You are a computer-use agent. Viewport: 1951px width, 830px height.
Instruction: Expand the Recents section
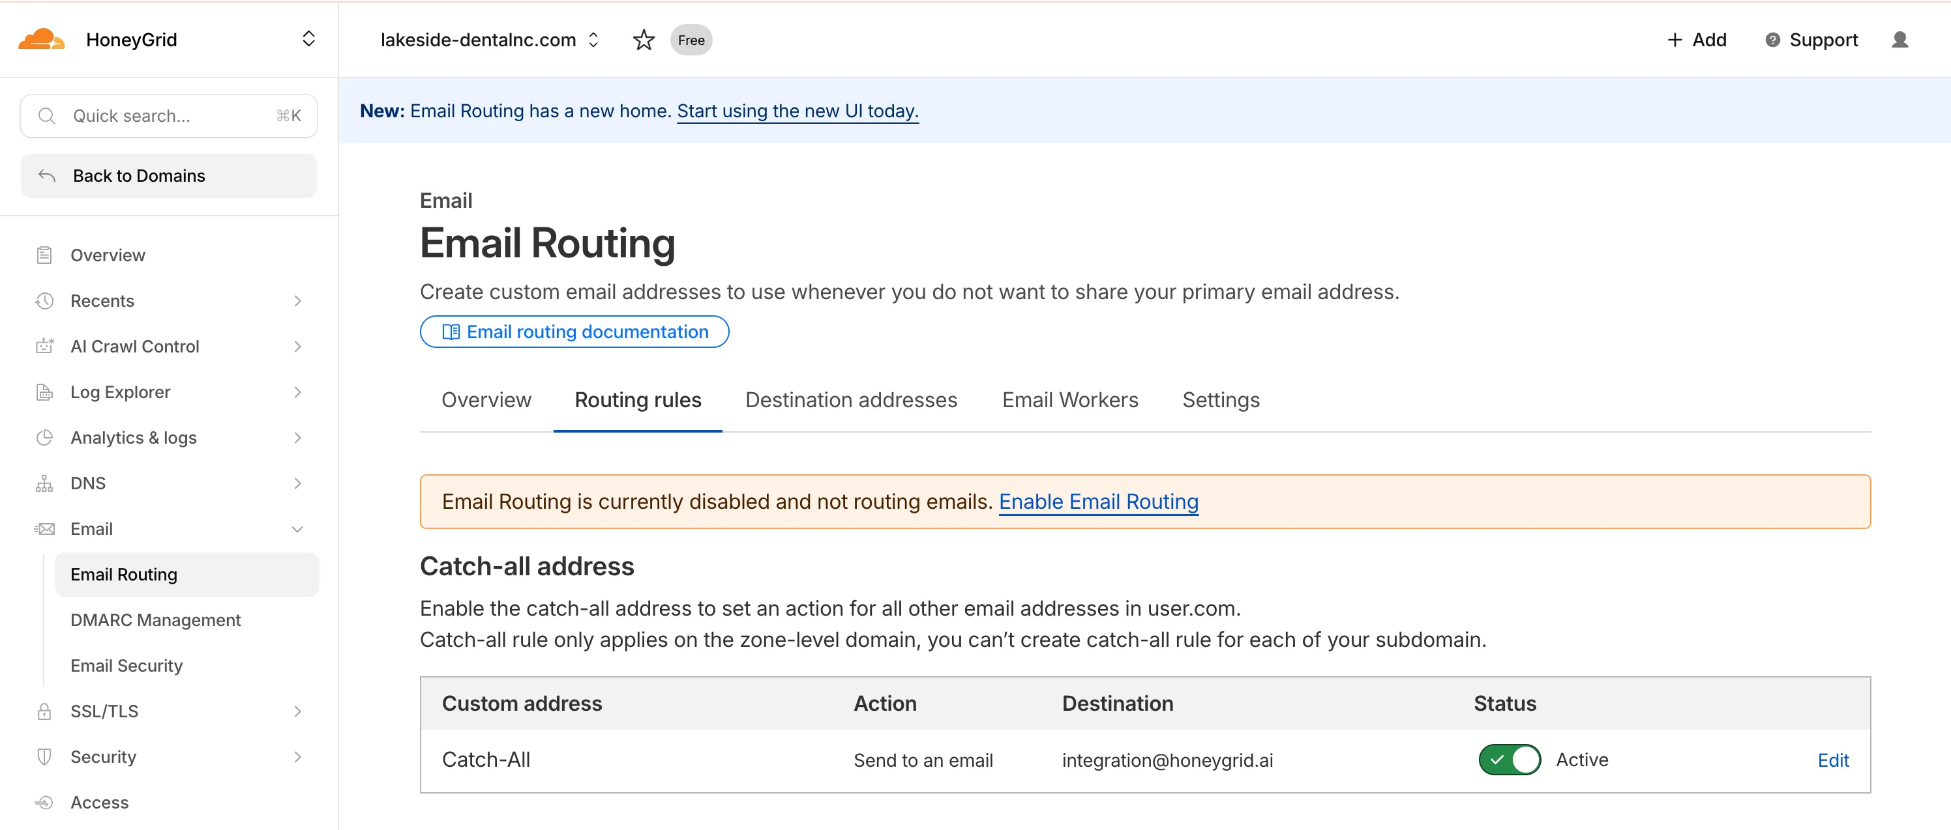297,300
